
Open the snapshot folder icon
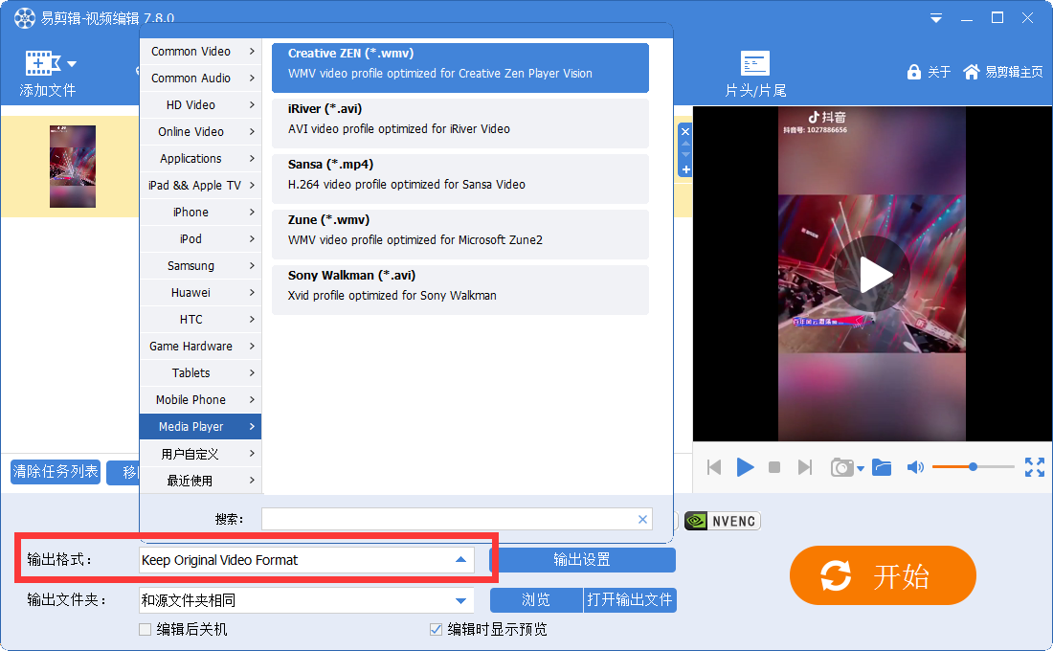tap(882, 467)
